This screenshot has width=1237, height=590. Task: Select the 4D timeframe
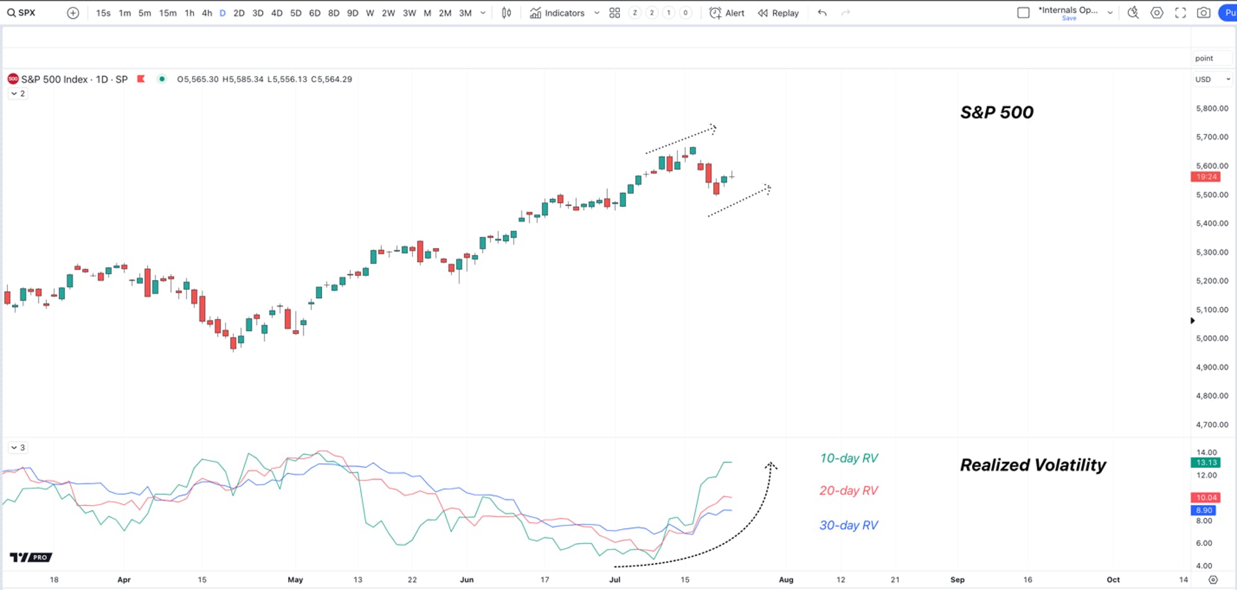click(276, 13)
